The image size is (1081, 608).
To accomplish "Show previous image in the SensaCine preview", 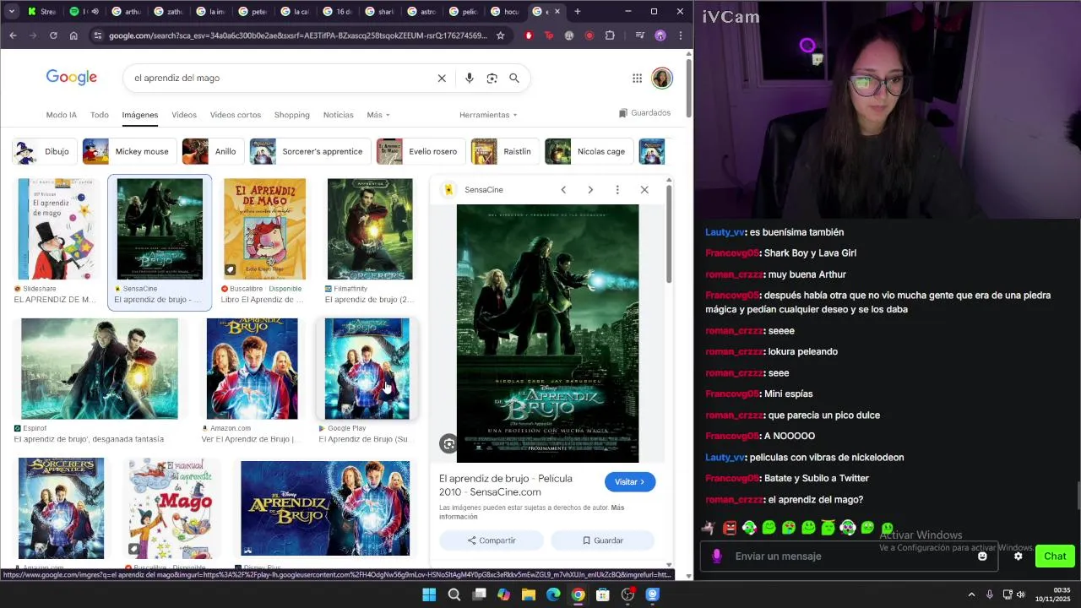I will pyautogui.click(x=563, y=189).
